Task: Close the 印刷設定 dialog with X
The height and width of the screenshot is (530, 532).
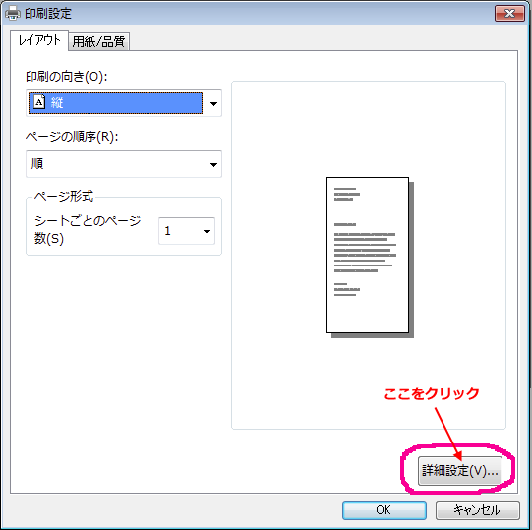Action: point(509,14)
